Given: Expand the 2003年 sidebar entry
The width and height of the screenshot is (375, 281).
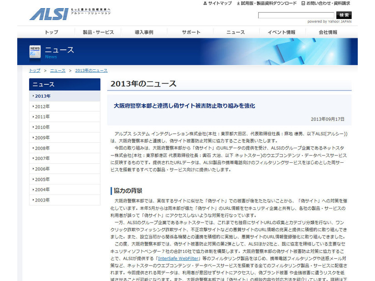Looking at the screenshot, I should coord(43,200).
